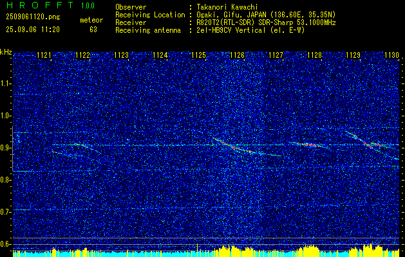
Task: Click the 1.1 kHz axis label
Action: click(x=5, y=84)
